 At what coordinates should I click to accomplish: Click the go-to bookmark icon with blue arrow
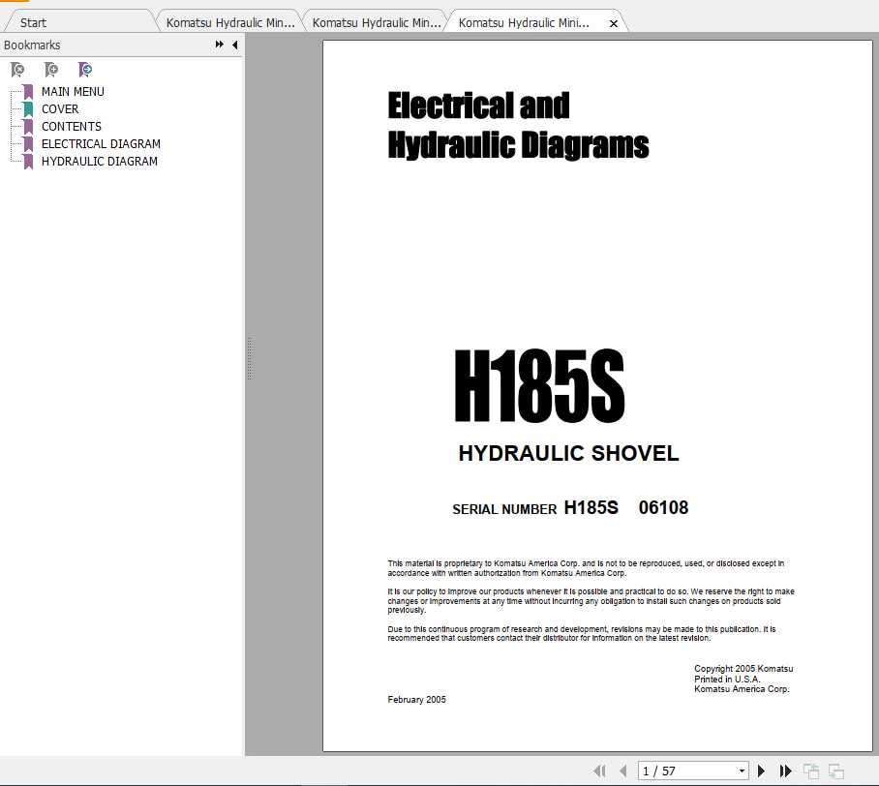[x=85, y=70]
